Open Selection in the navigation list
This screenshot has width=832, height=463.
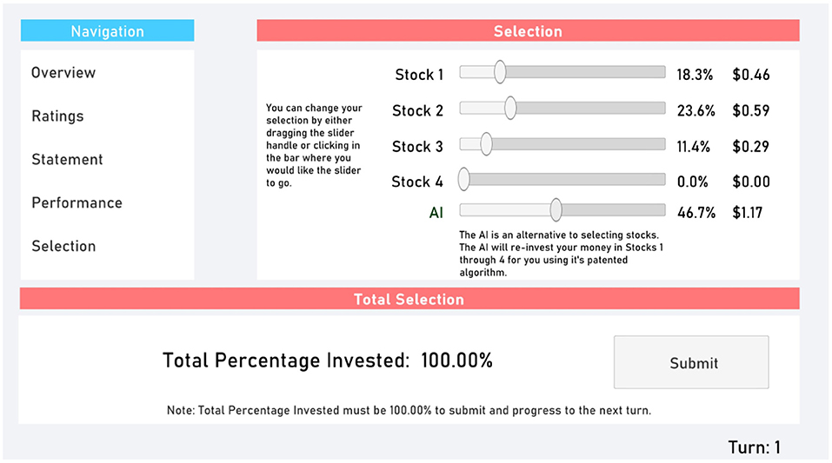click(63, 246)
